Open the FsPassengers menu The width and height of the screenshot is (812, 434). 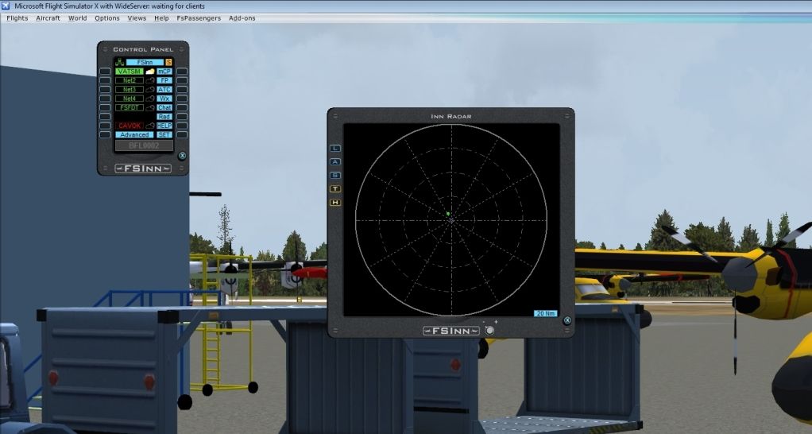[x=199, y=18]
